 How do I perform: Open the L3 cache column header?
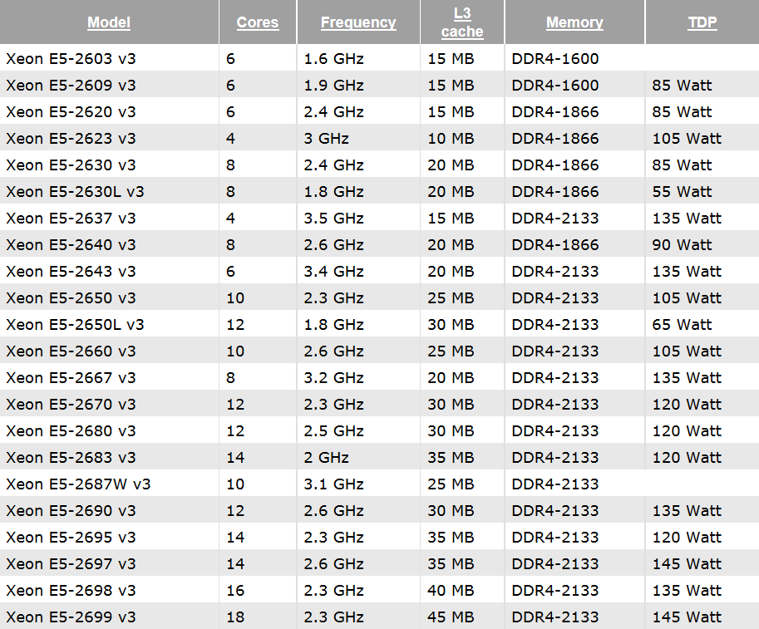click(462, 22)
